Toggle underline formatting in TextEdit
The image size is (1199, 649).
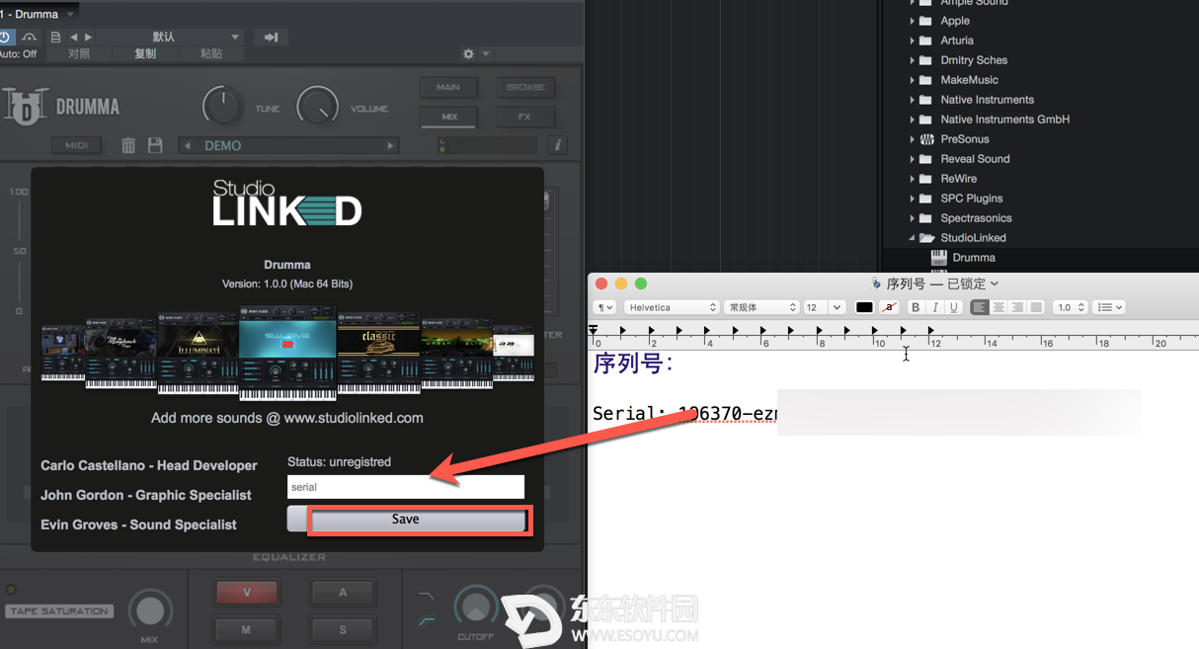[x=953, y=307]
